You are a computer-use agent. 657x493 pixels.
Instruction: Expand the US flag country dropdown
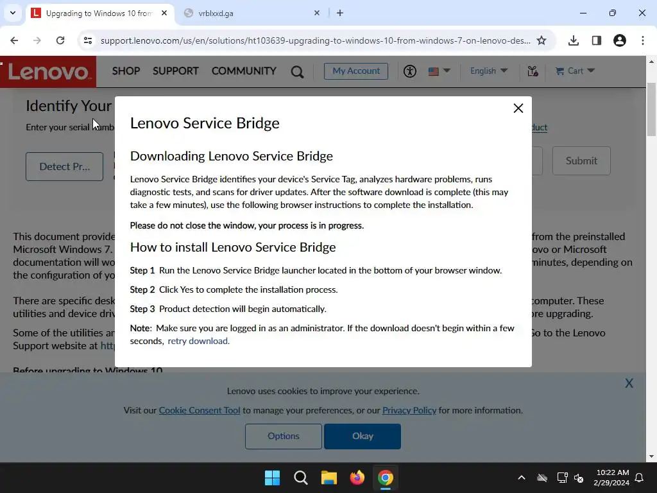point(439,71)
